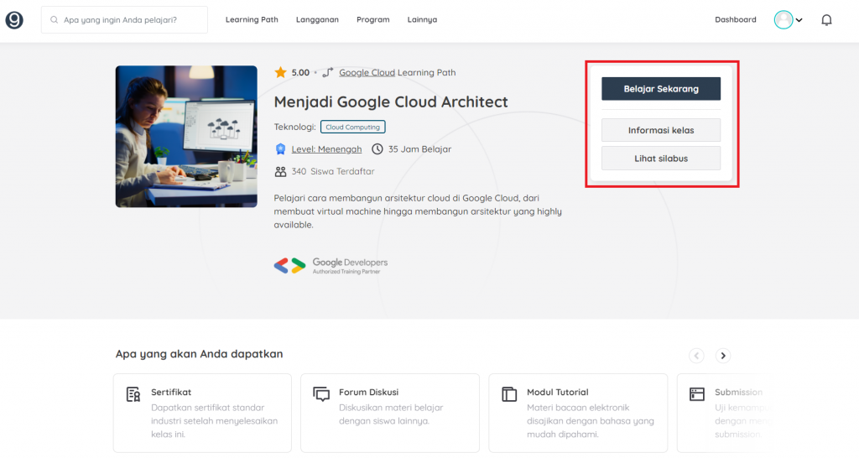
Task: Click the Forum Diskusi chat icon
Action: 321,394
